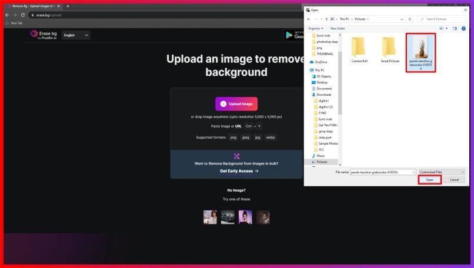Click the plus icon on Upload Image
This screenshot has width=474, height=268.
point(223,103)
